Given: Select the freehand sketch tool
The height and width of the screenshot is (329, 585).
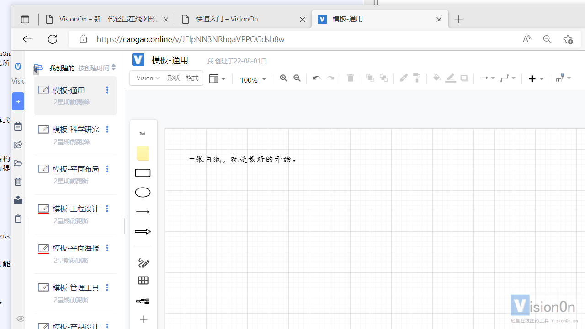Looking at the screenshot, I should click(x=143, y=263).
